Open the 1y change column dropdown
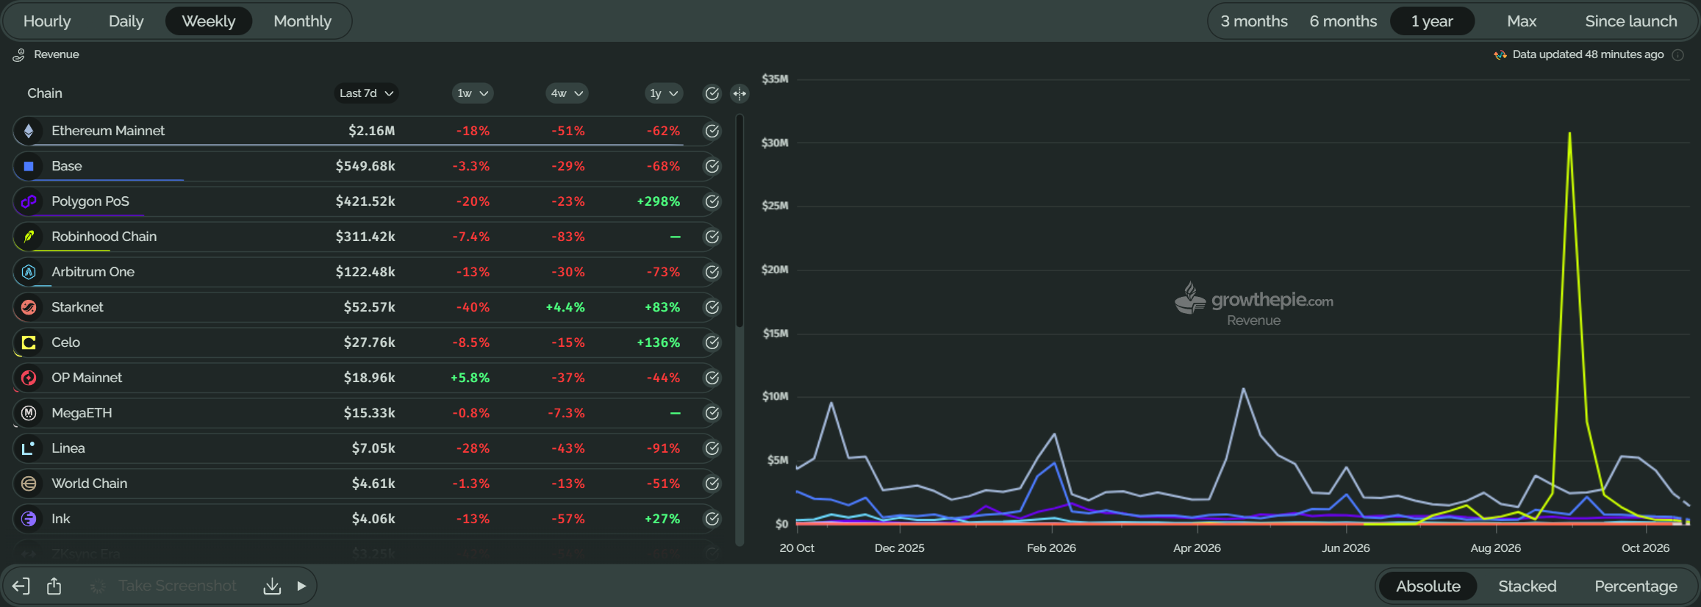1701x607 pixels. pyautogui.click(x=664, y=93)
